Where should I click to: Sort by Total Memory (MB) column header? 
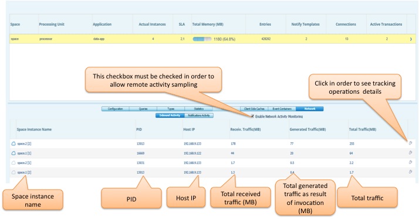point(208,24)
